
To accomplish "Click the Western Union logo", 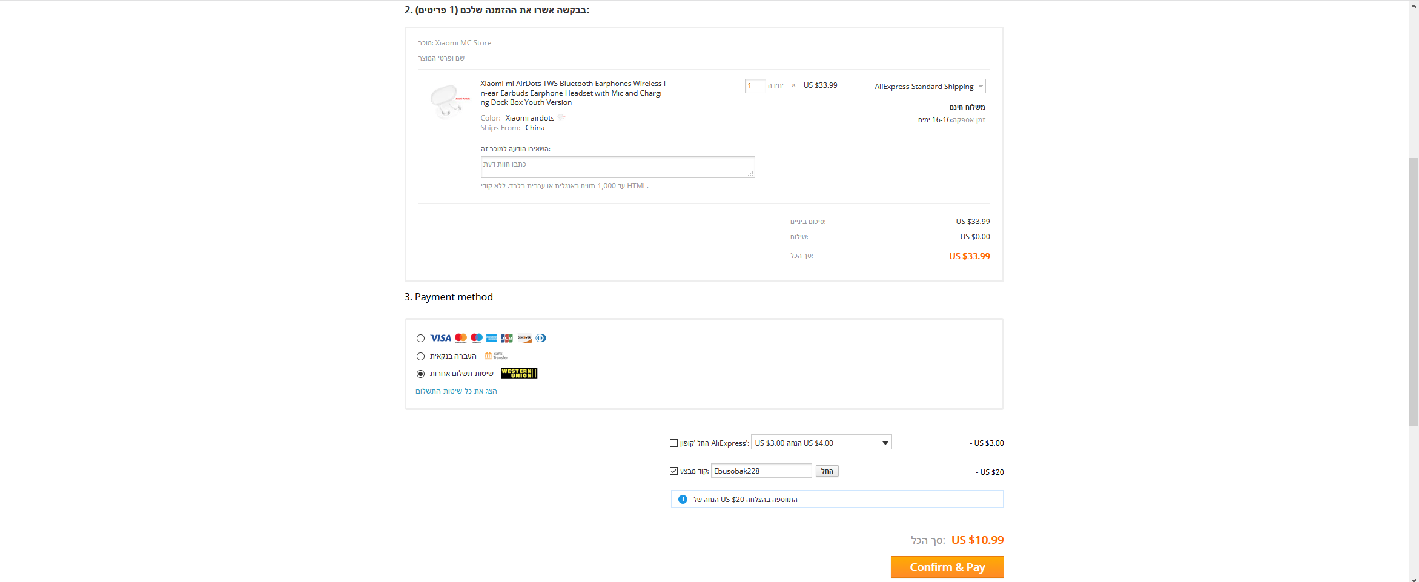I will 519,373.
